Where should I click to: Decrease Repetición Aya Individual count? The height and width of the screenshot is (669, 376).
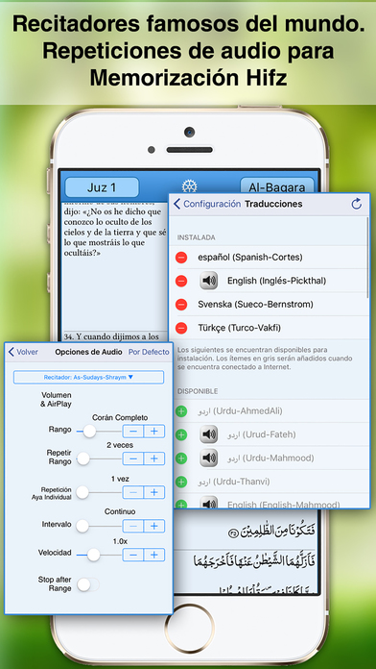coord(133,492)
